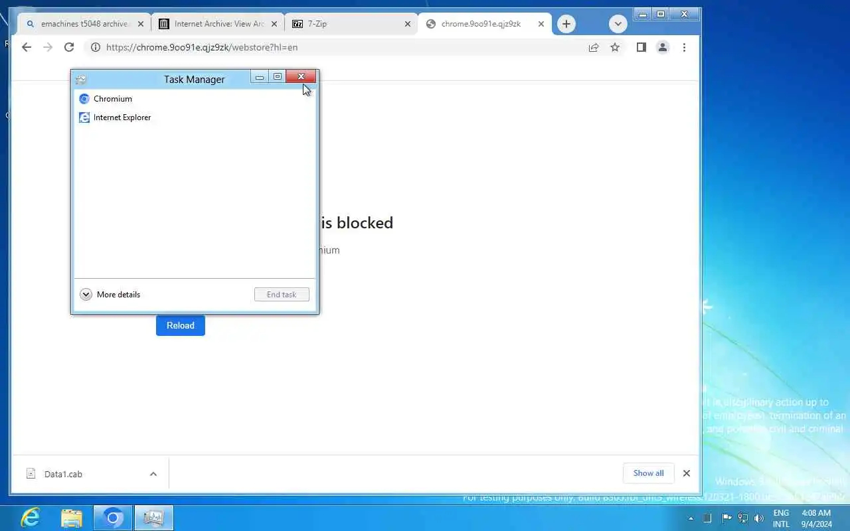Expand More details in Task Manager
850x531 pixels.
tap(110, 295)
